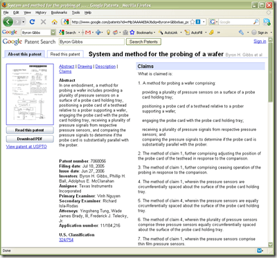This screenshot has width=277, height=258.
Task: Open the patent drawing thumbnail
Action: (30, 94)
